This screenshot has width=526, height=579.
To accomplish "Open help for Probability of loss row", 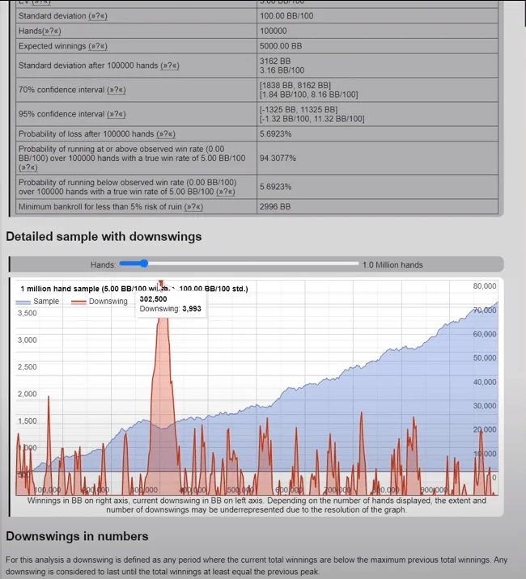I will (165, 134).
